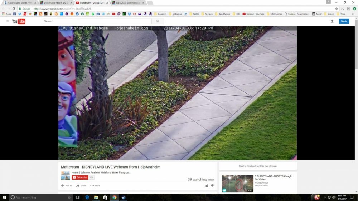This screenshot has height=201, width=358.
Task: Open the Coasters bookmark folder
Action: coord(160,14)
